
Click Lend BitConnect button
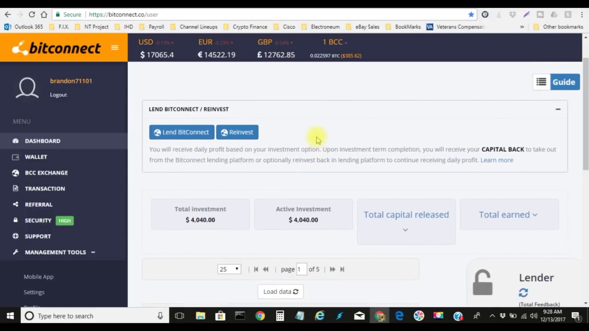(182, 132)
